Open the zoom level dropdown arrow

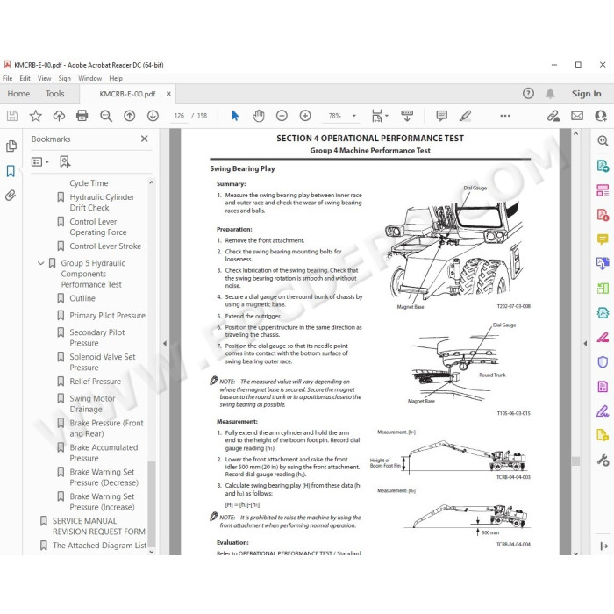(354, 116)
